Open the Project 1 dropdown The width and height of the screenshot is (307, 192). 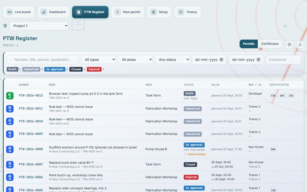point(39,26)
